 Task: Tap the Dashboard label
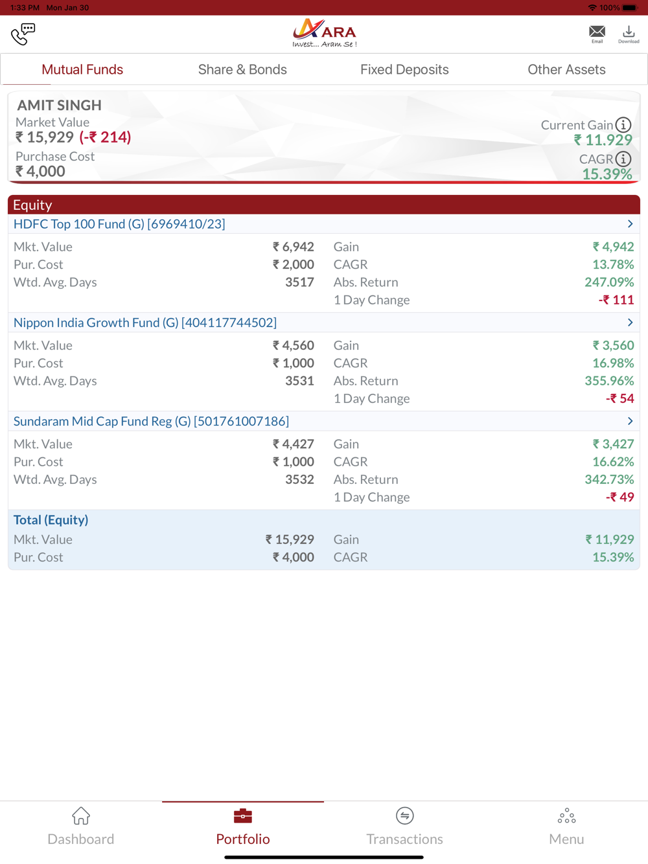(x=81, y=839)
